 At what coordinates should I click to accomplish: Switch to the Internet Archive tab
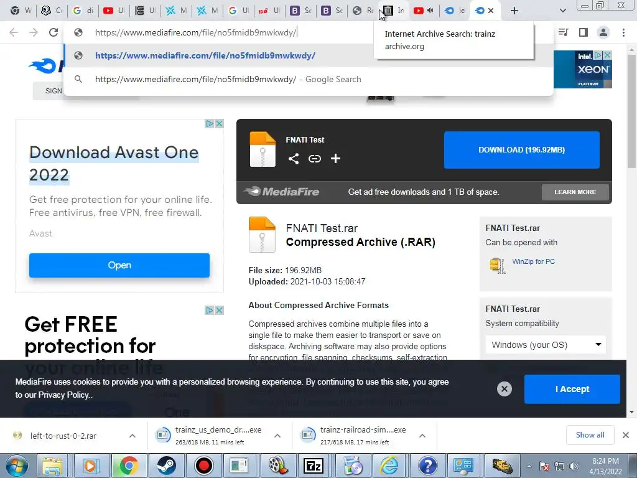394,11
